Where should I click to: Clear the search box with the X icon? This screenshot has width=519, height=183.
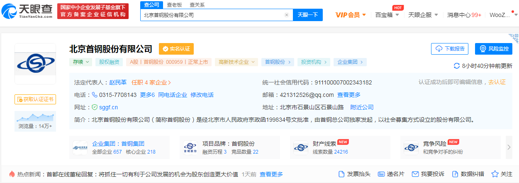[x=286, y=15]
